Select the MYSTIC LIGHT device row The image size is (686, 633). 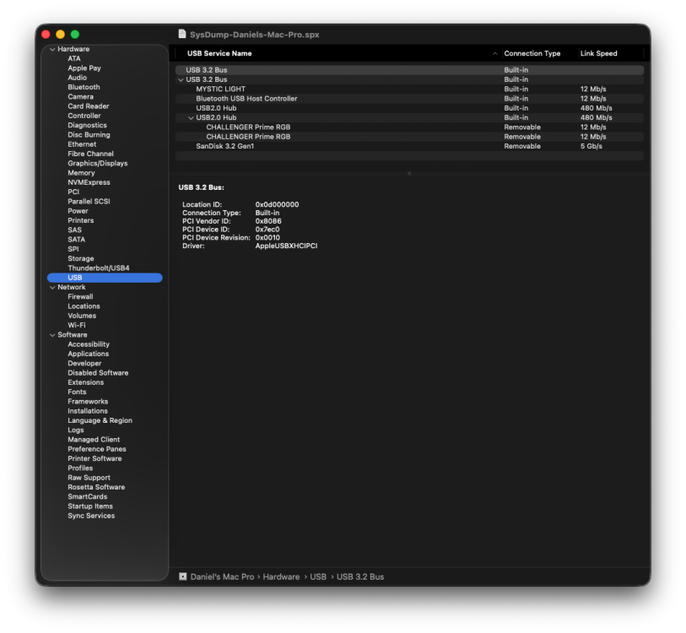point(409,89)
